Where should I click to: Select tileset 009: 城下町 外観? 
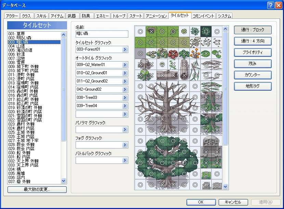[34, 66]
